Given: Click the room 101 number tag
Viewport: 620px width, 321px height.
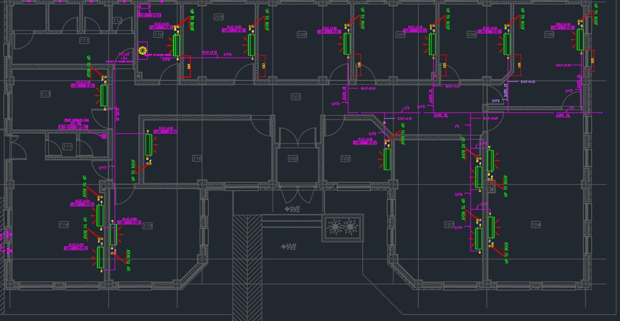Looking at the screenshot, I should [x=296, y=97].
